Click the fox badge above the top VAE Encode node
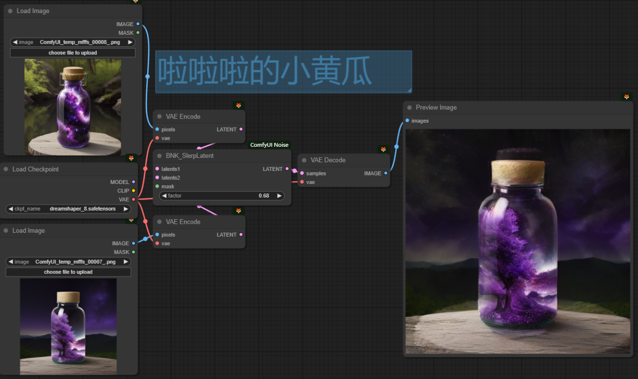Viewport: 638px width, 379px height. point(239,105)
